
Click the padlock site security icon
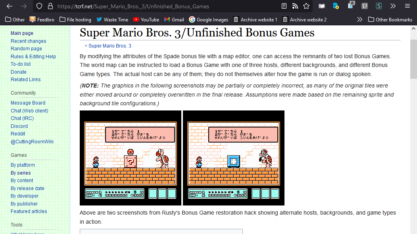pos(50,6)
